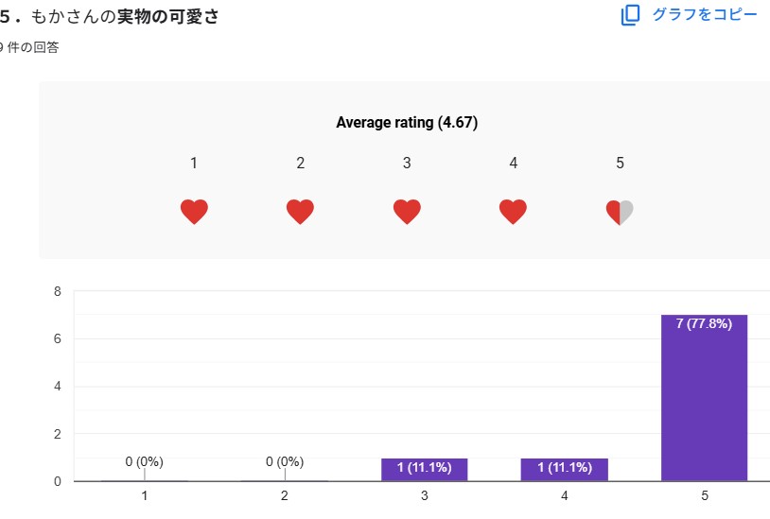Click the question title もかさんの実物の可愛さ
This screenshot has width=770, height=519.
click(x=123, y=17)
